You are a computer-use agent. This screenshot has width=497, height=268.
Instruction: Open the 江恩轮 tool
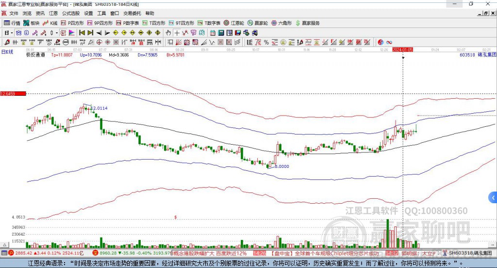tap(234, 23)
